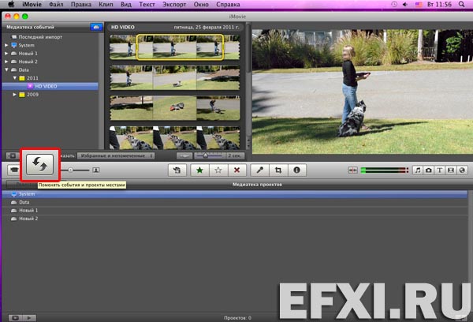This screenshot has width=473, height=322.
Task: Open the inspector info button
Action: [297, 170]
